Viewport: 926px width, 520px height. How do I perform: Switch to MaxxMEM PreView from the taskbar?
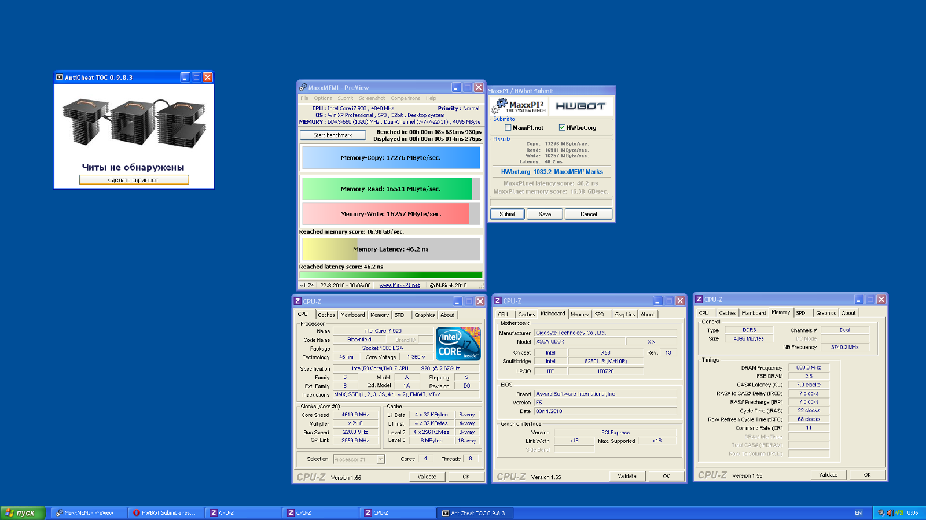click(89, 512)
